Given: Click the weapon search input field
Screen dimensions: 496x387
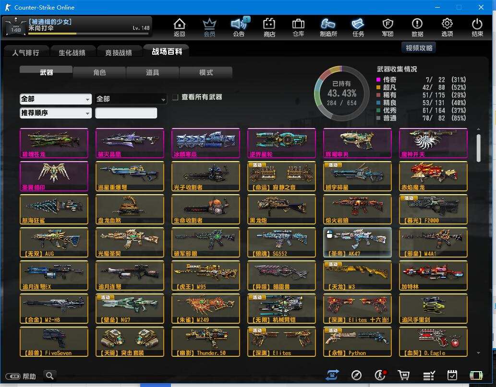Looking at the screenshot, I should pos(126,113).
